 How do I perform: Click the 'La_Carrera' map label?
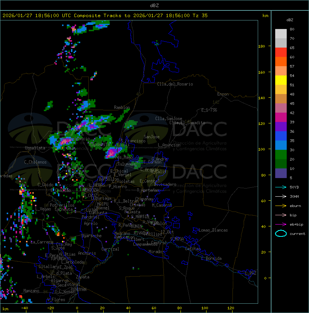(x=42, y=242)
